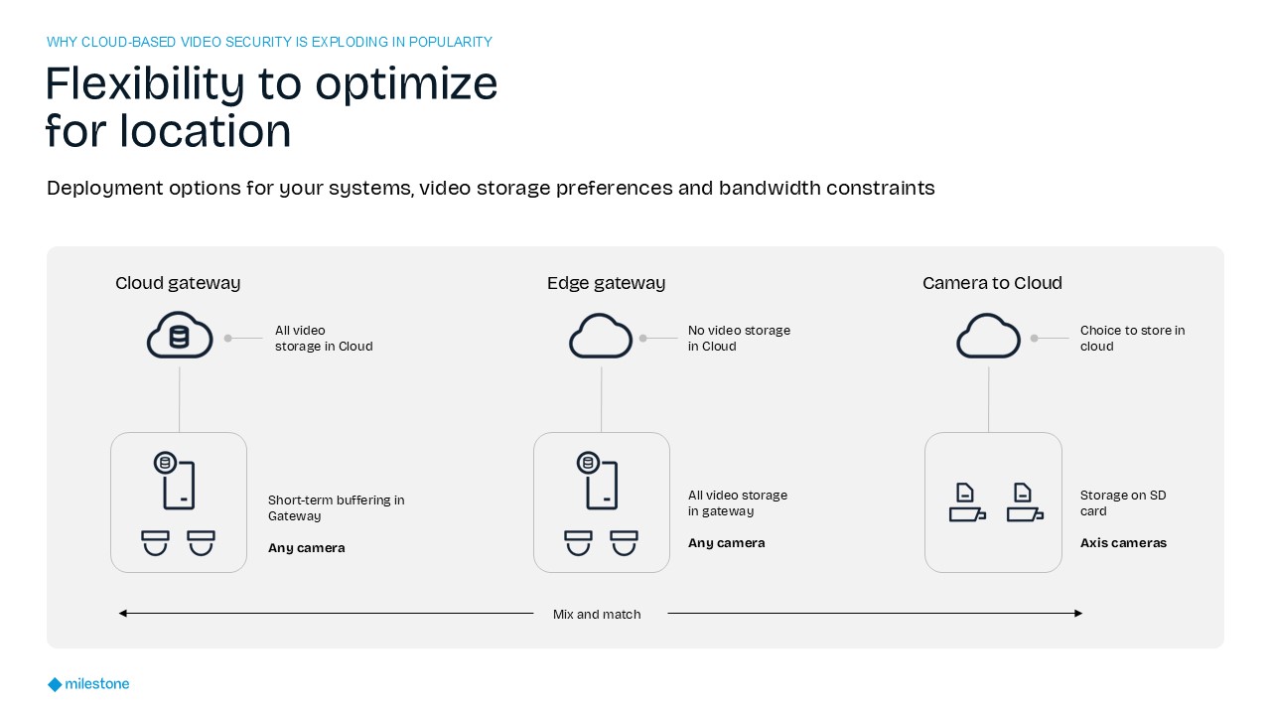Select the gateway device icon under Cloud gateway
This screenshot has height=715, width=1271.
(x=177, y=481)
